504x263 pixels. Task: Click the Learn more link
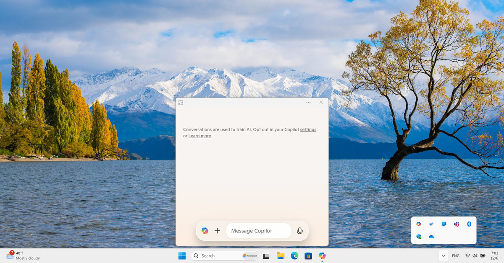click(199, 136)
